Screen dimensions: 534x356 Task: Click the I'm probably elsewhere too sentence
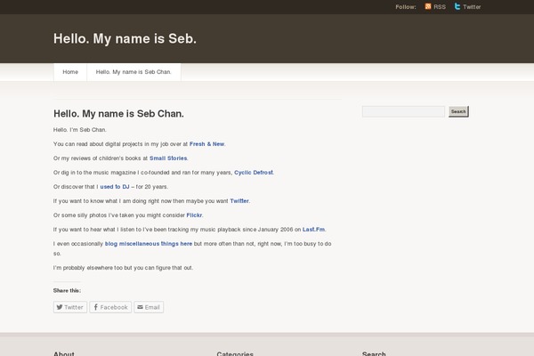point(123,268)
